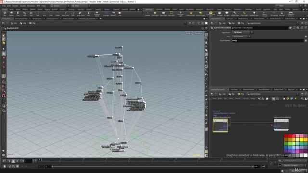
Task: Switch to the Geometry Spreadsheet tab
Action: pos(87,19)
